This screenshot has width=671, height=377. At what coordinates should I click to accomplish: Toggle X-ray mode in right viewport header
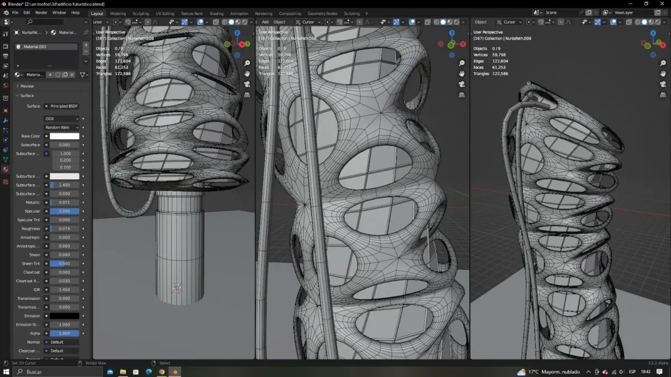click(629, 22)
